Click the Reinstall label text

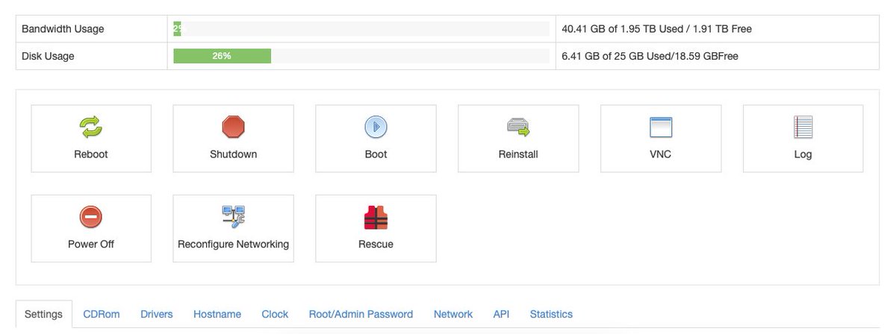point(518,154)
